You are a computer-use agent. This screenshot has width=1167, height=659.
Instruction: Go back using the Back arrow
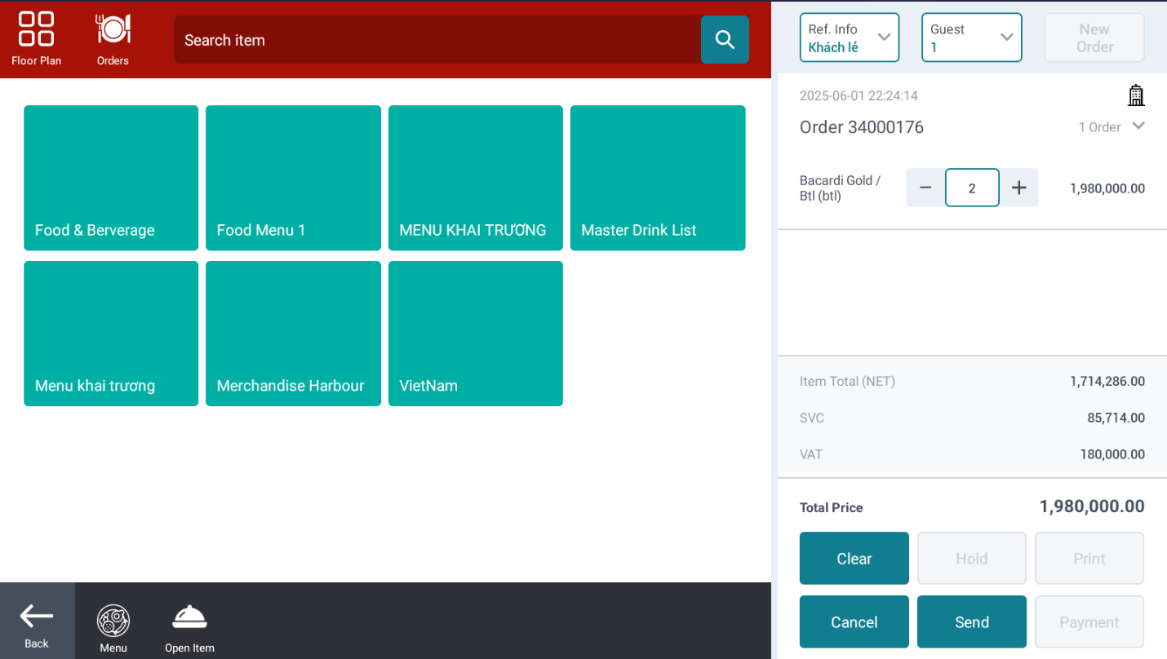point(37,621)
